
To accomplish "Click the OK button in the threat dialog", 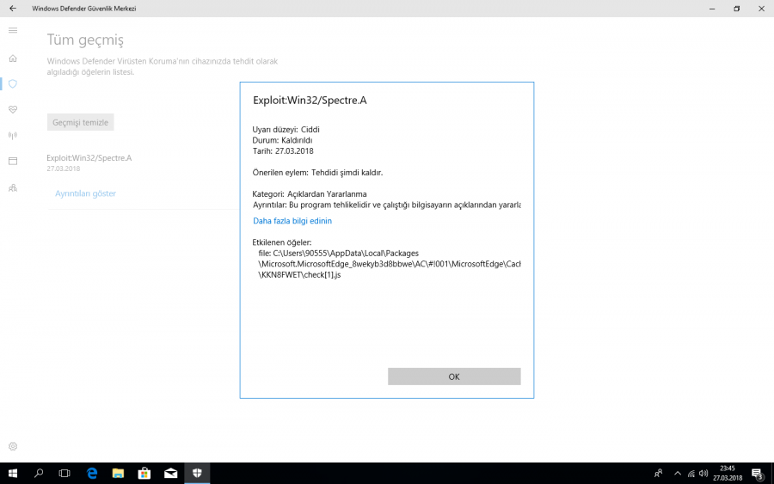I will [454, 377].
